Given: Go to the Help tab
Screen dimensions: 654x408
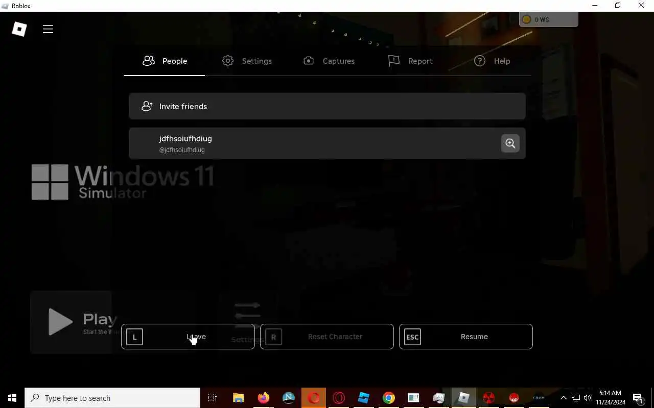Looking at the screenshot, I should click(492, 61).
